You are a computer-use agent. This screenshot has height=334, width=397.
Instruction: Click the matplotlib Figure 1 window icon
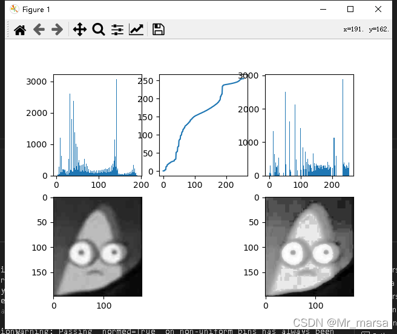pyautogui.click(x=14, y=9)
